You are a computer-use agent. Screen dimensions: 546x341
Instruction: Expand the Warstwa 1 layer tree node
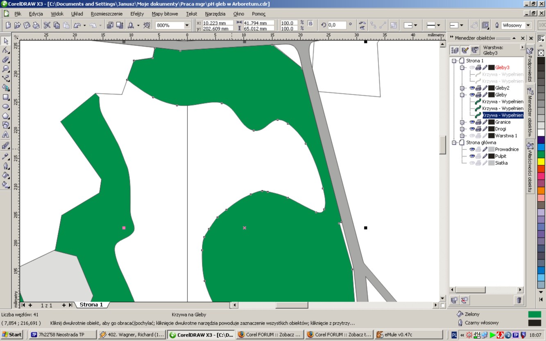tap(462, 136)
